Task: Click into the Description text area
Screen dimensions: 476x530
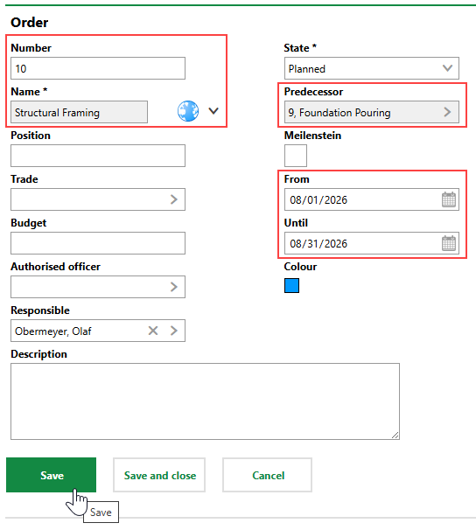Action: tap(205, 401)
